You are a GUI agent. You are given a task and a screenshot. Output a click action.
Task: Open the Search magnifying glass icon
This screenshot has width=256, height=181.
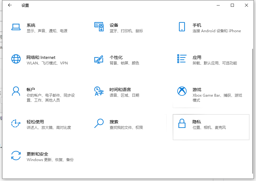coord(99,123)
